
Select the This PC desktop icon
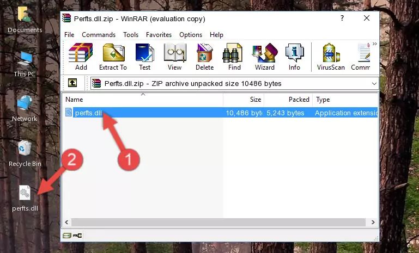(x=25, y=64)
